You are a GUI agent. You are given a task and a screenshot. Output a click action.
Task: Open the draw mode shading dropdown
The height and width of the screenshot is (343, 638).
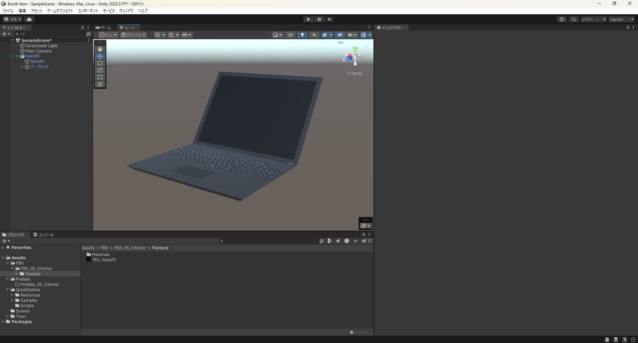[277, 35]
